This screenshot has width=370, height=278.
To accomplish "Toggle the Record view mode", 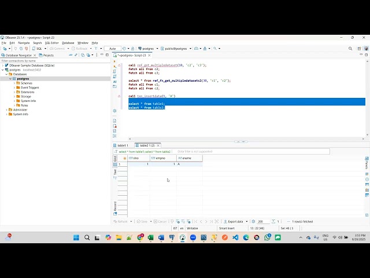I will pyautogui.click(x=115, y=209).
